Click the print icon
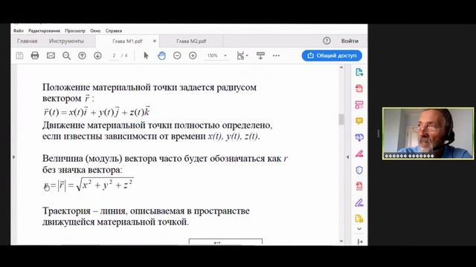 [35, 56]
